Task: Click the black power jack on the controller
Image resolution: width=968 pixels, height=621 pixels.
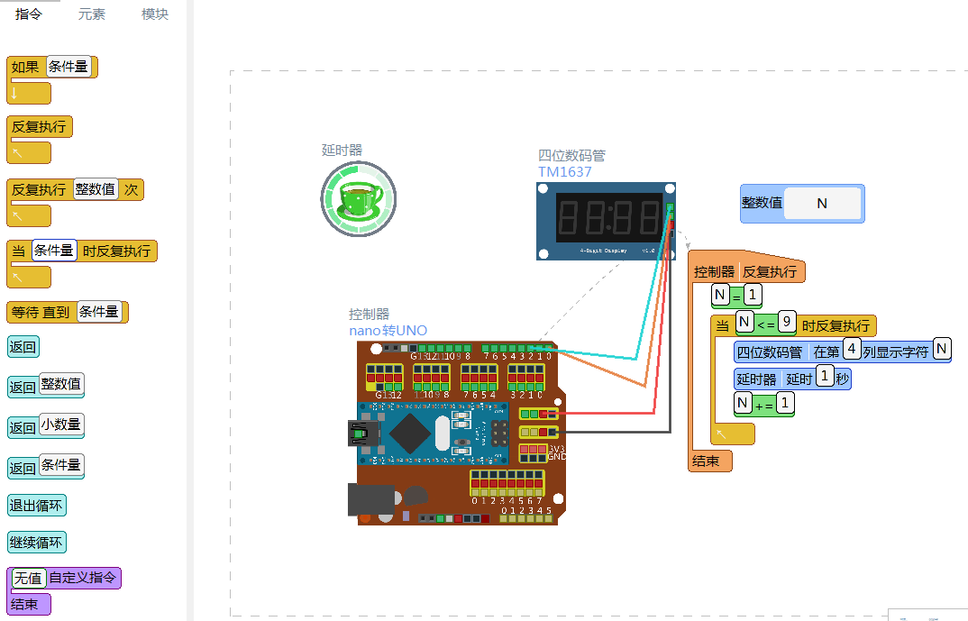Action: click(x=370, y=499)
